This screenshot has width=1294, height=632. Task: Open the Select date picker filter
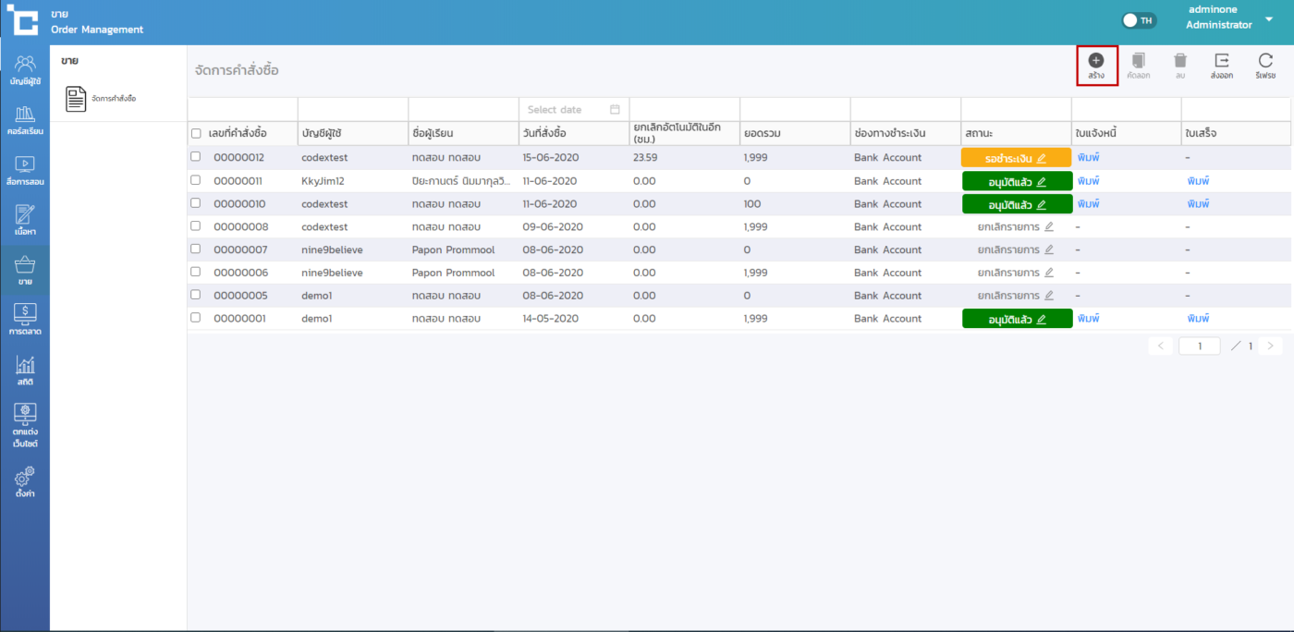tap(573, 110)
